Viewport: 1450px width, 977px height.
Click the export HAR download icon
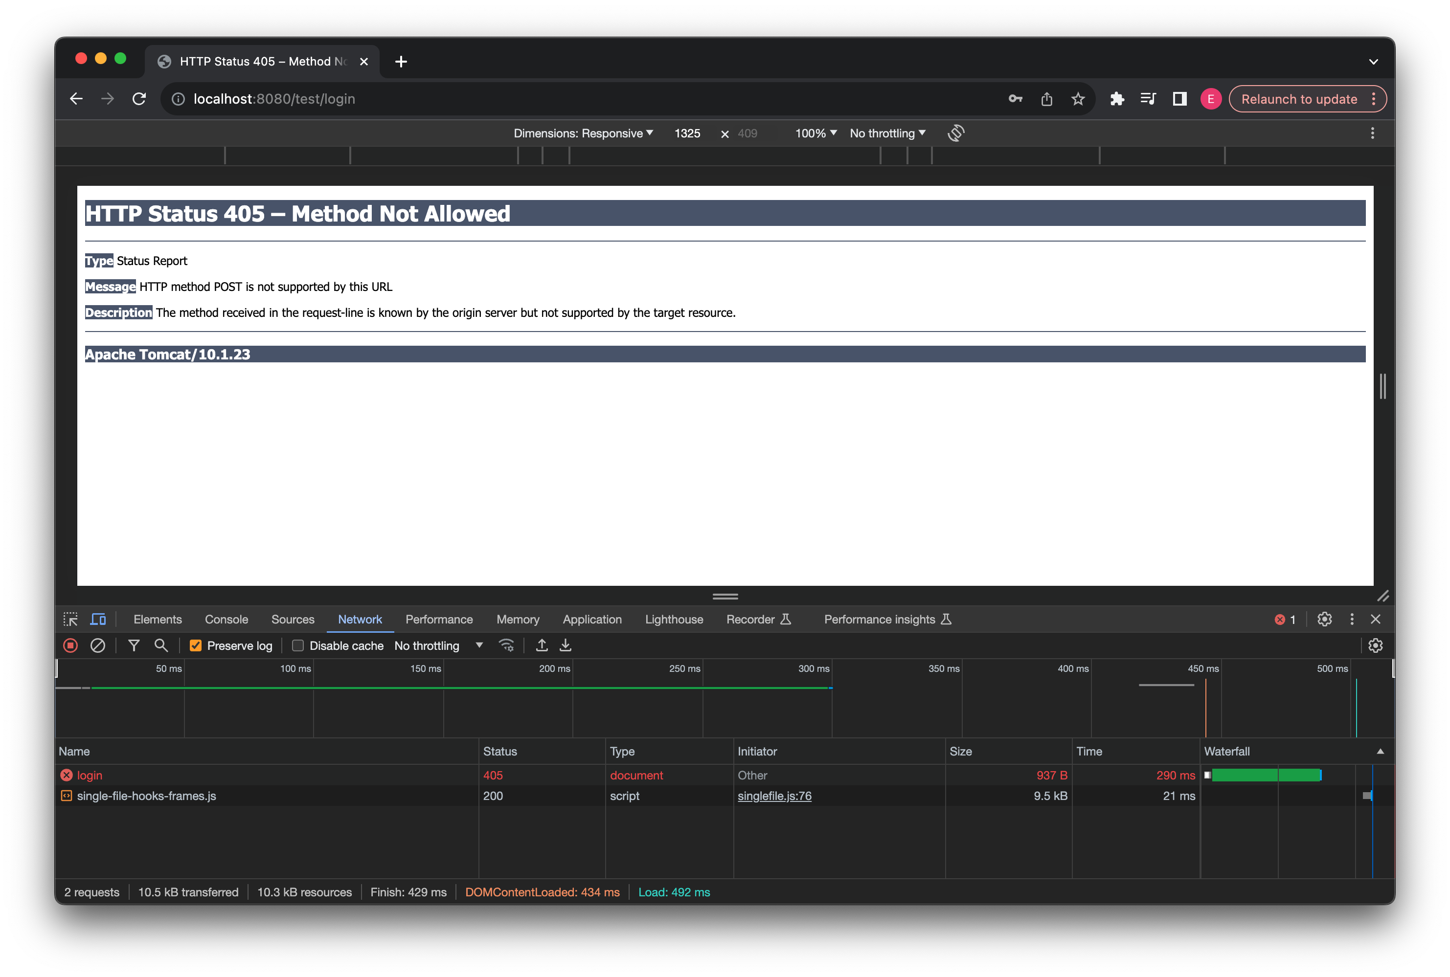pos(566,645)
